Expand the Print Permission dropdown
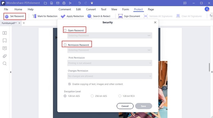 click(110, 63)
